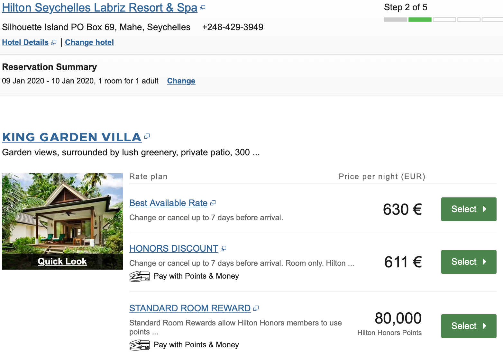The image size is (503, 355).
Task: Click Points & Money icon under Honors Discount
Action: tap(140, 276)
